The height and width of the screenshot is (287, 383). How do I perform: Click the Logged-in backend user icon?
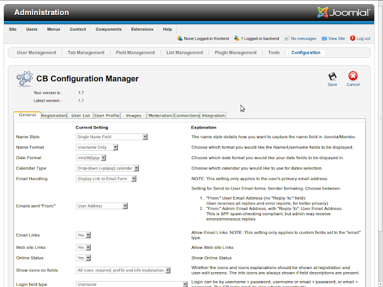236,38
